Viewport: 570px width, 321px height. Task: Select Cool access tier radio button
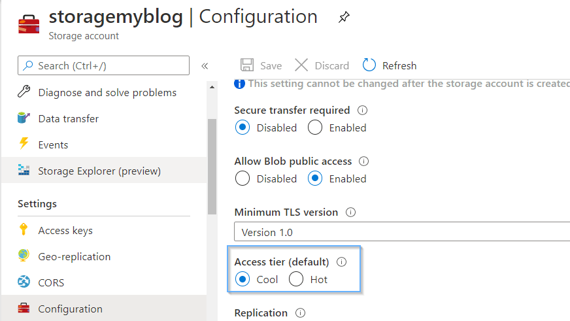[242, 279]
